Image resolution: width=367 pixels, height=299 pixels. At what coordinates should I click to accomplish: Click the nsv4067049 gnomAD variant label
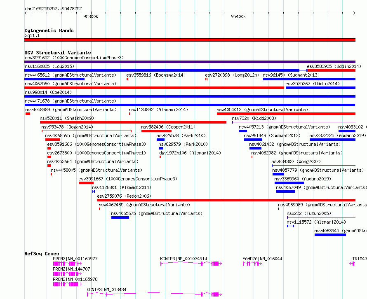coord(321,187)
